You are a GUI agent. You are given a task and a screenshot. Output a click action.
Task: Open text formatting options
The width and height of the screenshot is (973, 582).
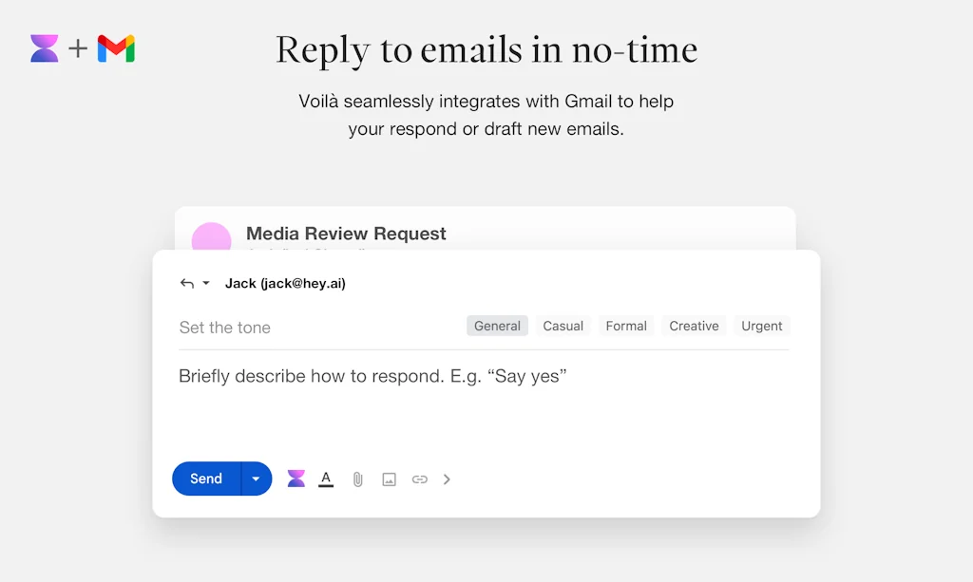(326, 479)
